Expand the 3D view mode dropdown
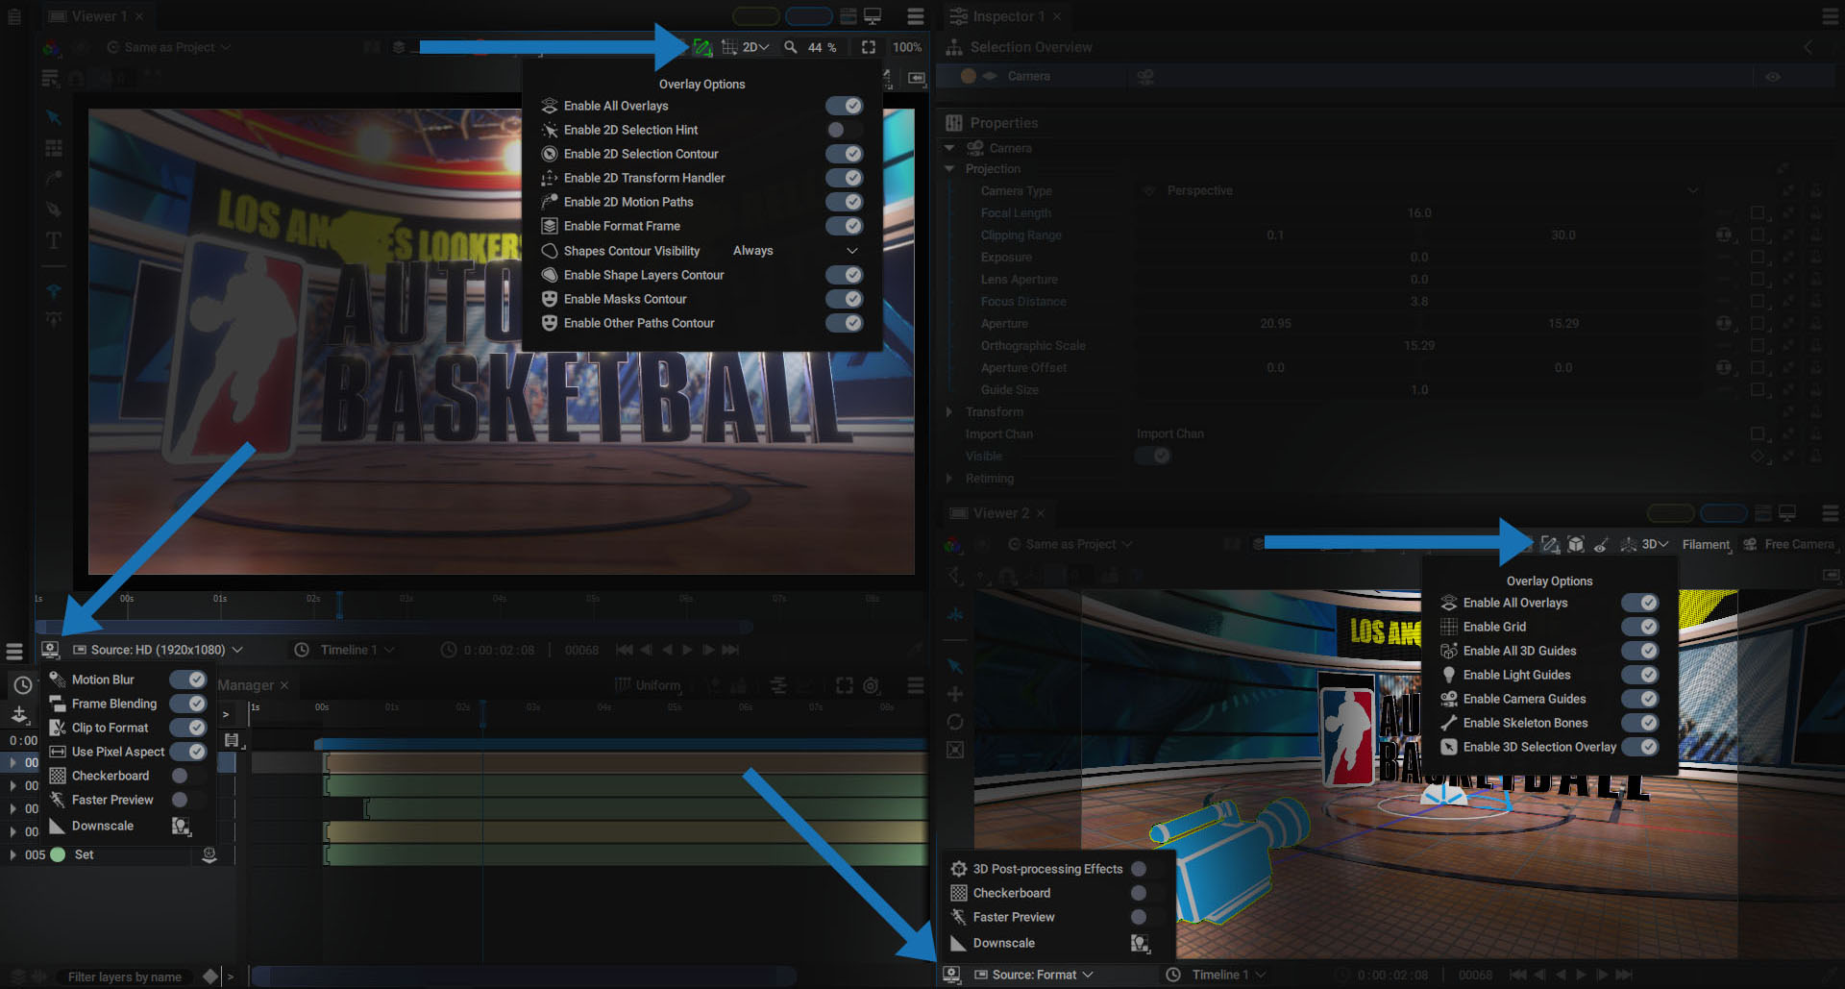1845x989 pixels. pyautogui.click(x=1654, y=544)
